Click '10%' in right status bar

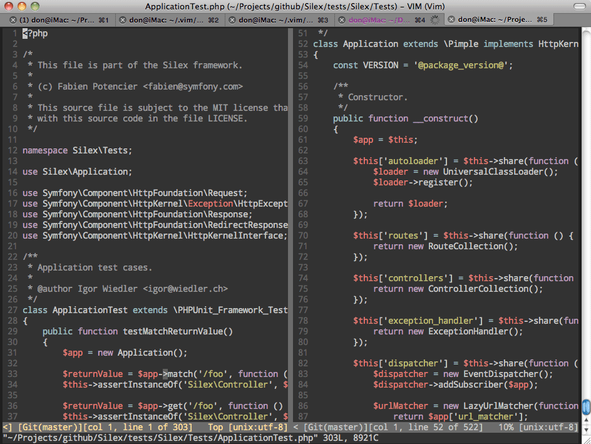tap(506, 428)
